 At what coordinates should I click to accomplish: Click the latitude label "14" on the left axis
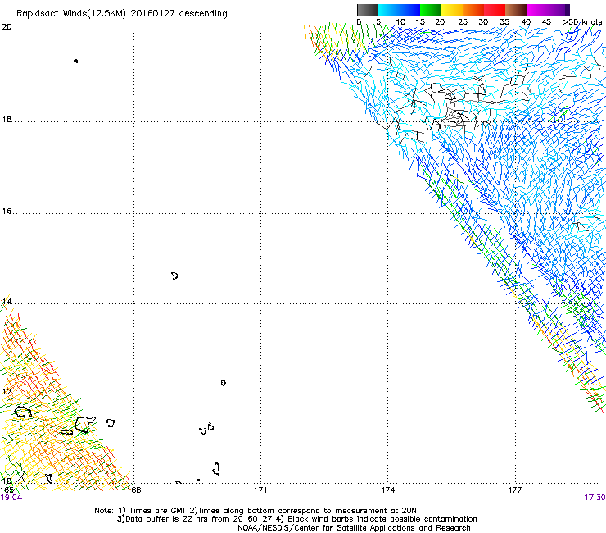pyautogui.click(x=7, y=301)
